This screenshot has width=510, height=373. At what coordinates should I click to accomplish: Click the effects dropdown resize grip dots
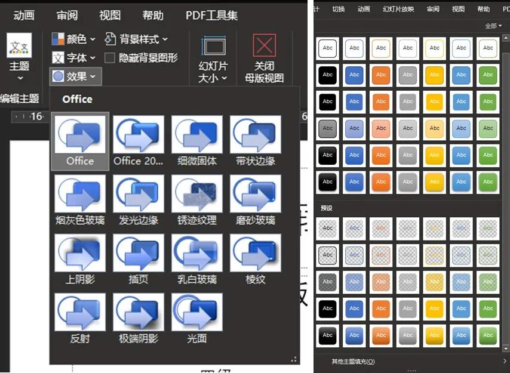point(294,359)
